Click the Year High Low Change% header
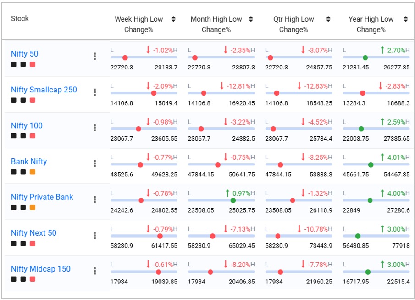This screenshot has height=300, width=415. coord(371,24)
